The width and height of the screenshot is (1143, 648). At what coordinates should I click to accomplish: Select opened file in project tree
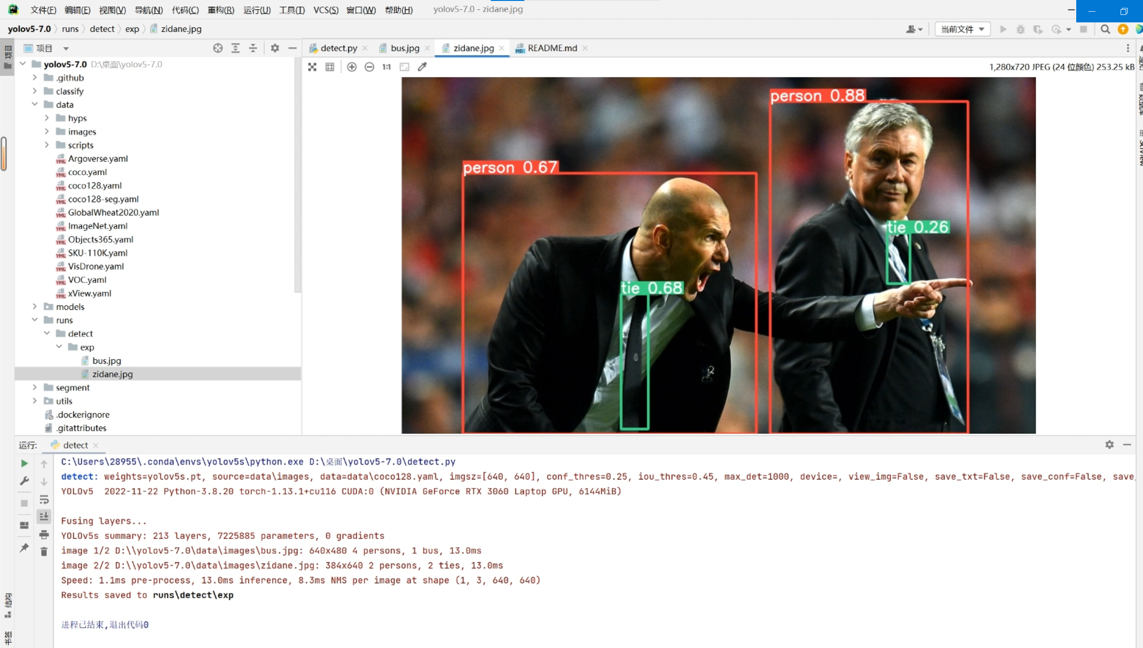point(218,48)
